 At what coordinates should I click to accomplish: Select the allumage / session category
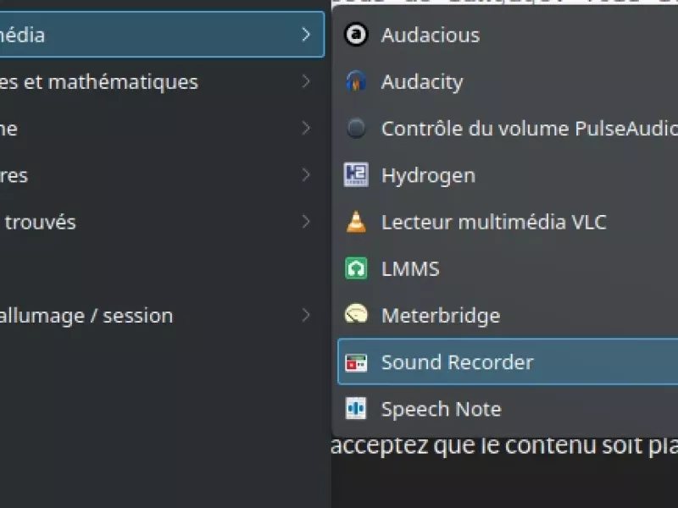point(162,315)
